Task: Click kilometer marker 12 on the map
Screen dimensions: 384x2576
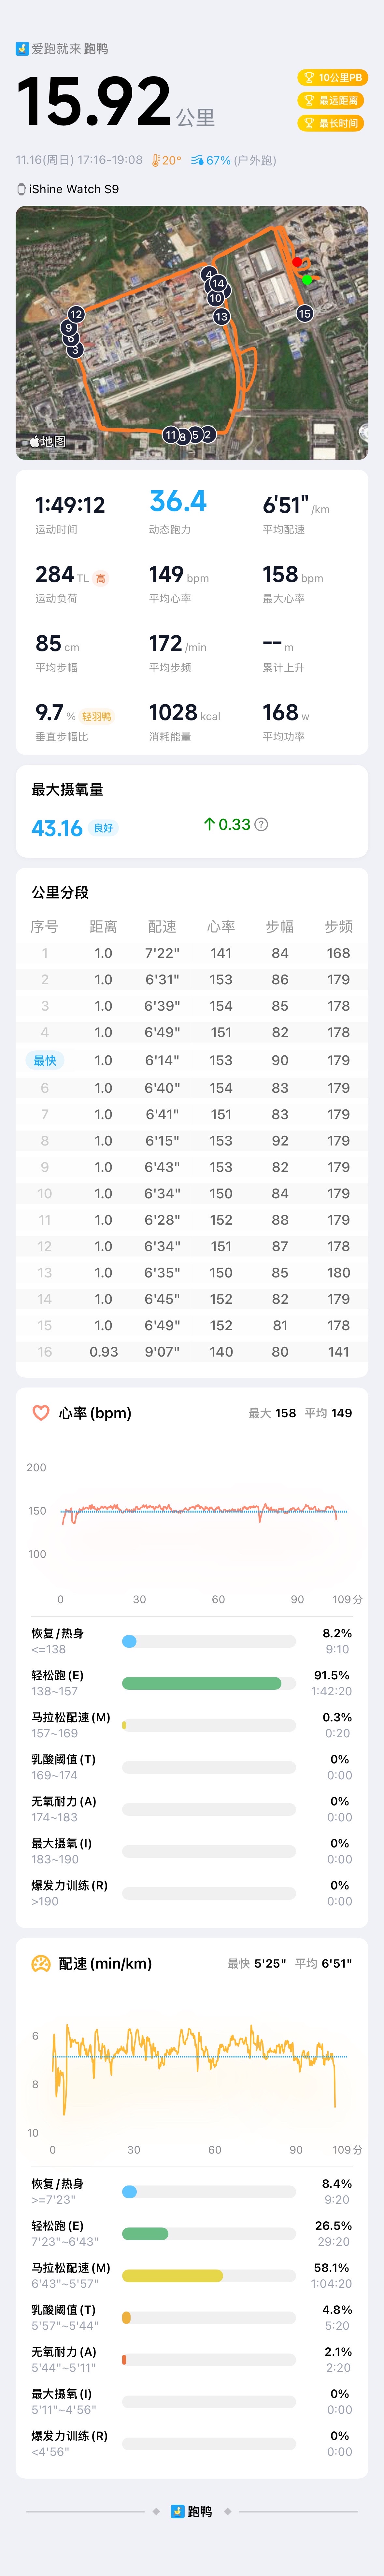Action: (x=76, y=314)
